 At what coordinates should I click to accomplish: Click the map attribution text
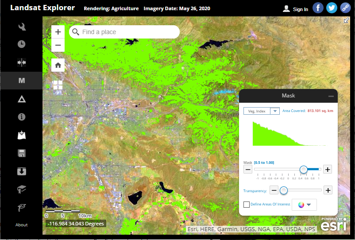[251, 229]
